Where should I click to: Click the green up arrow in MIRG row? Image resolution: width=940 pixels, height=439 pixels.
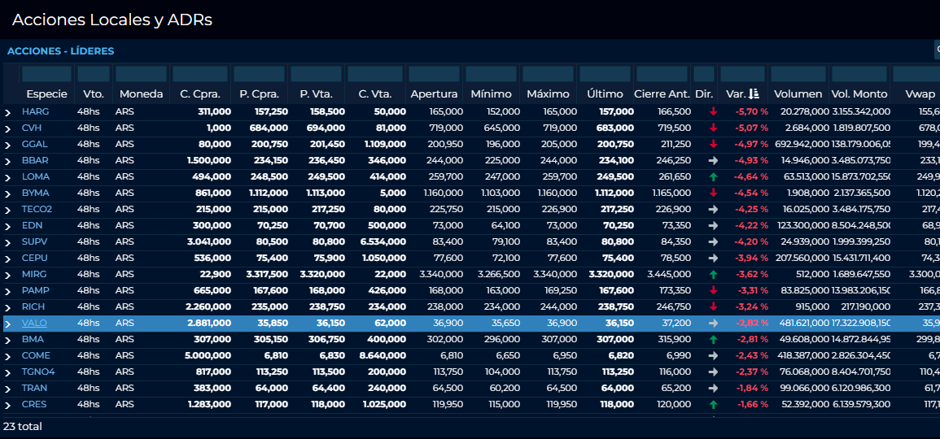pos(713,274)
